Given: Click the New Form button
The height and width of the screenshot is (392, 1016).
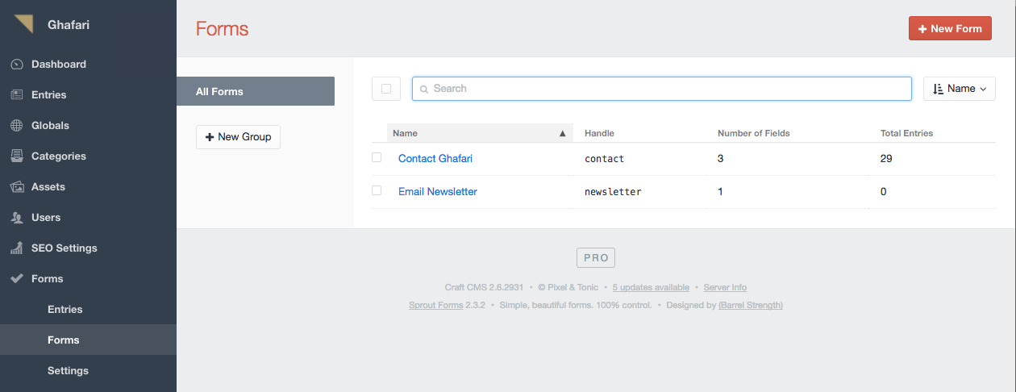Looking at the screenshot, I should 950,28.
